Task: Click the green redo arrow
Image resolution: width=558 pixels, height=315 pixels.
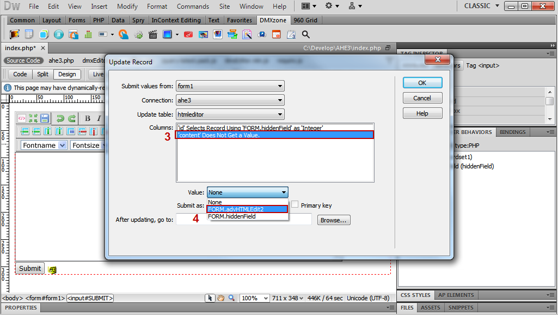Action: tap(72, 118)
